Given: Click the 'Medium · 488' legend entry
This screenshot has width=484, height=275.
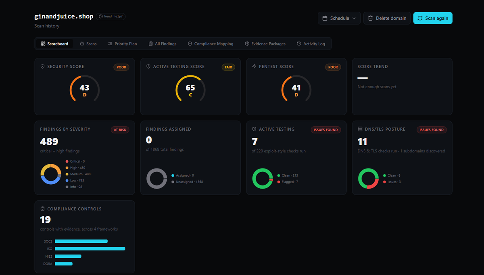Looking at the screenshot, I should [78, 174].
